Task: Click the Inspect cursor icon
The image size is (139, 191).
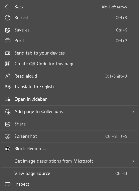Action: click(8, 184)
